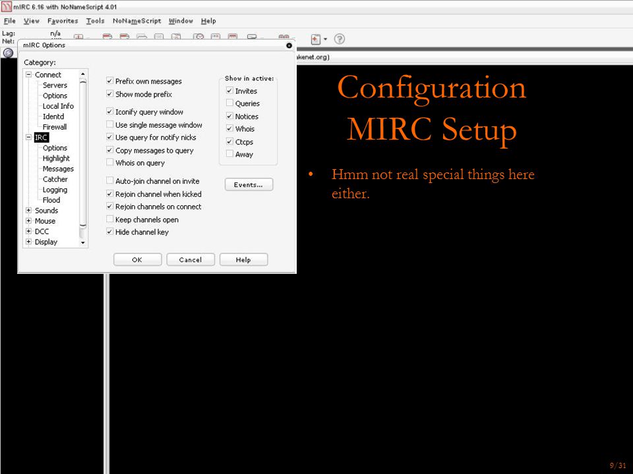This screenshot has height=474, width=633.
Task: Select Display category label
Action: 46,242
